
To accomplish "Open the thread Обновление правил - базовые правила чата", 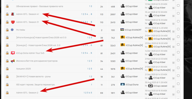I will (39, 6).
